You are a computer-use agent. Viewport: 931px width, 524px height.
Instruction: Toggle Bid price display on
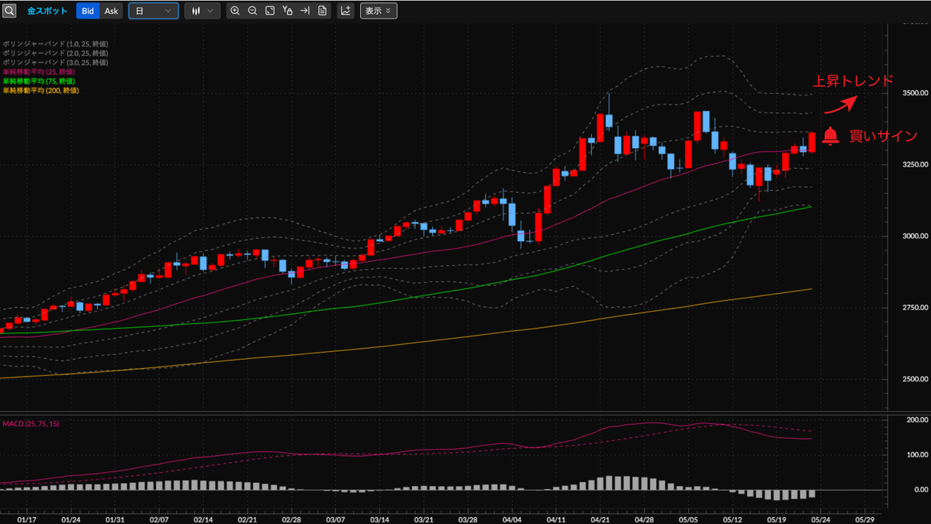[87, 11]
